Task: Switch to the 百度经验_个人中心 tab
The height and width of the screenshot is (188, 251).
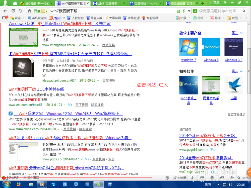Action: [x=146, y=3]
